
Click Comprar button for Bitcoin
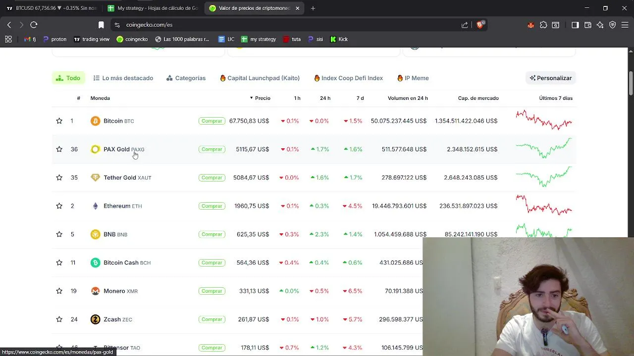[x=211, y=121]
